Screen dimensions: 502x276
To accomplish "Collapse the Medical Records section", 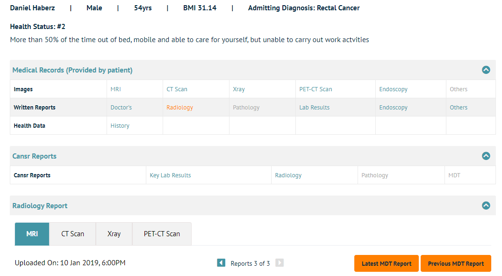I will tap(486, 70).
